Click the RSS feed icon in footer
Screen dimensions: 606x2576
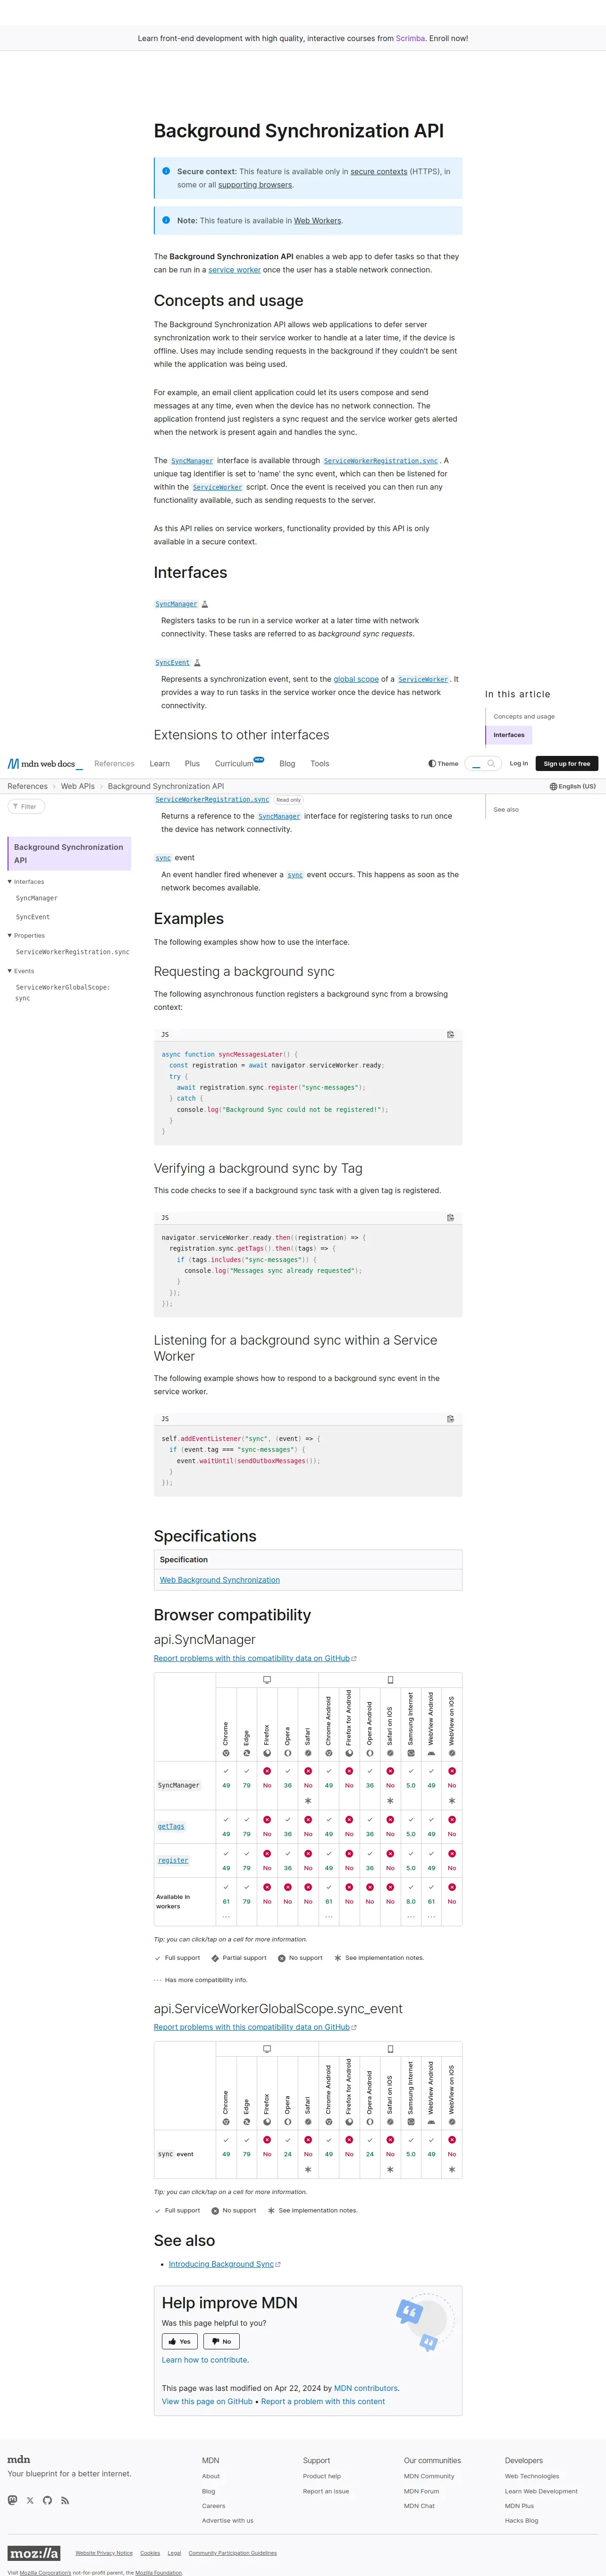(x=65, y=2500)
